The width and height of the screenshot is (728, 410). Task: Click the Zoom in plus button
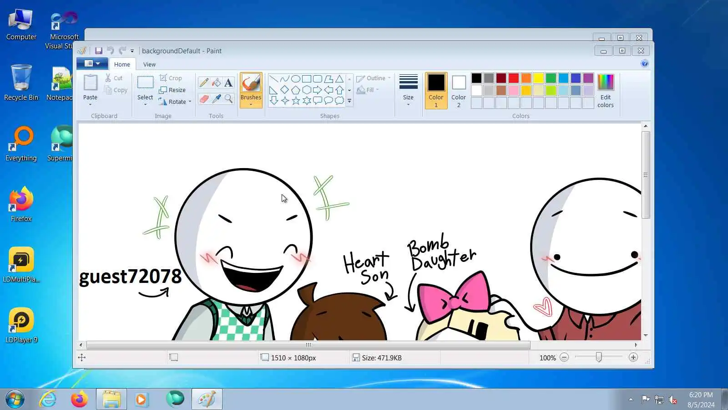(x=633, y=358)
